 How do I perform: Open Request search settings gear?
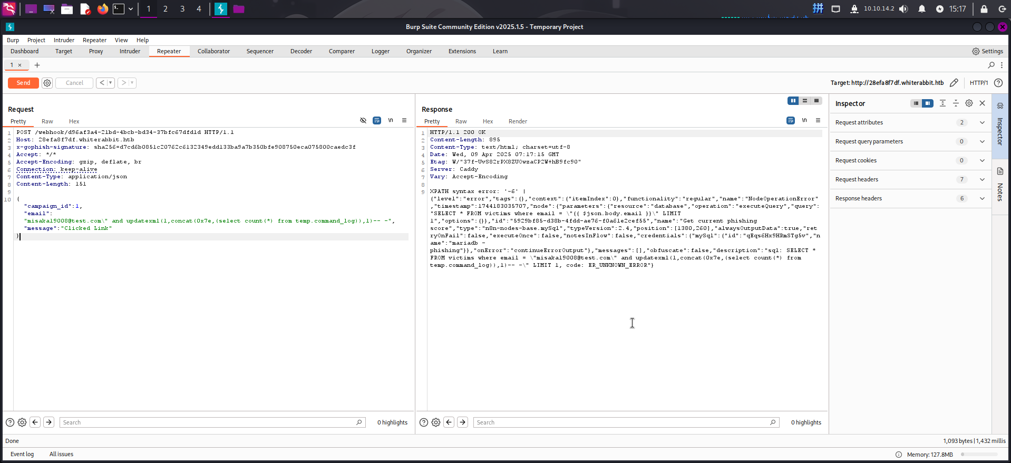[x=22, y=422]
